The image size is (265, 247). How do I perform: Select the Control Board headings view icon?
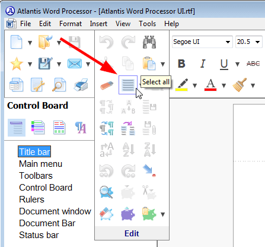17,128
